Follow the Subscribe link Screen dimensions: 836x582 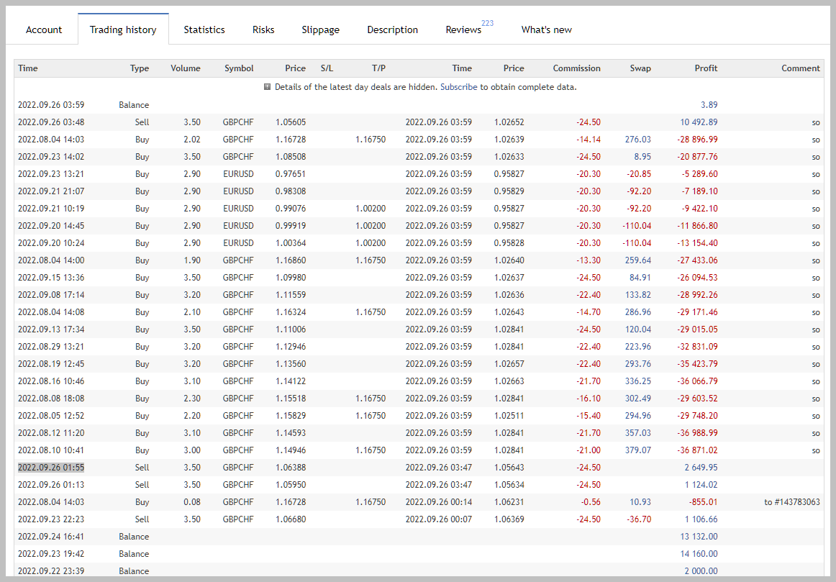pos(458,87)
